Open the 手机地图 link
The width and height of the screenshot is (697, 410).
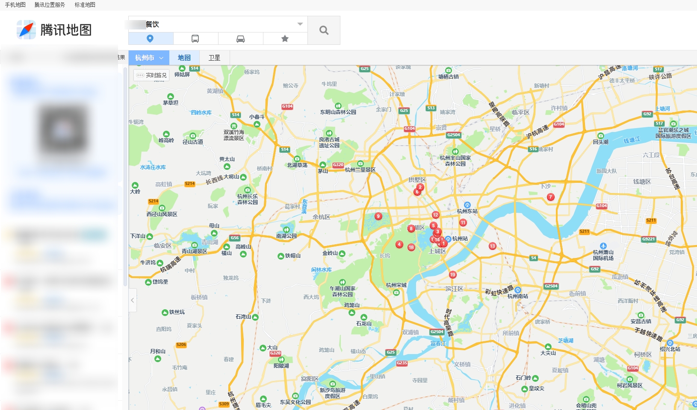coord(15,5)
